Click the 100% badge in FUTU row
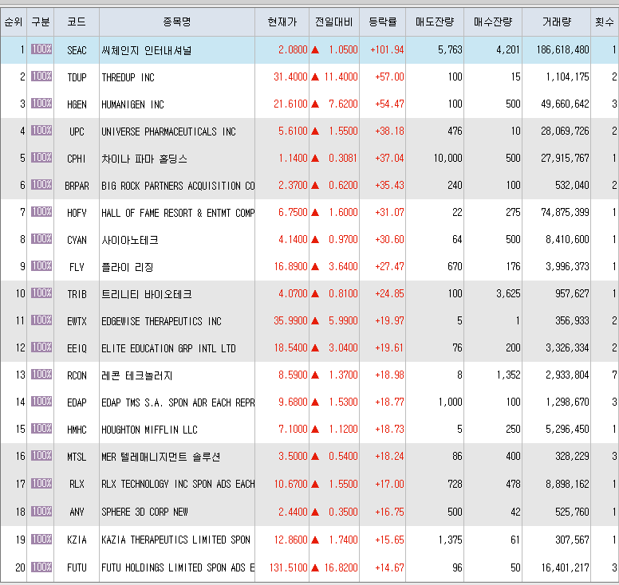Screen dimensions: 619x585 pyautogui.click(x=41, y=567)
